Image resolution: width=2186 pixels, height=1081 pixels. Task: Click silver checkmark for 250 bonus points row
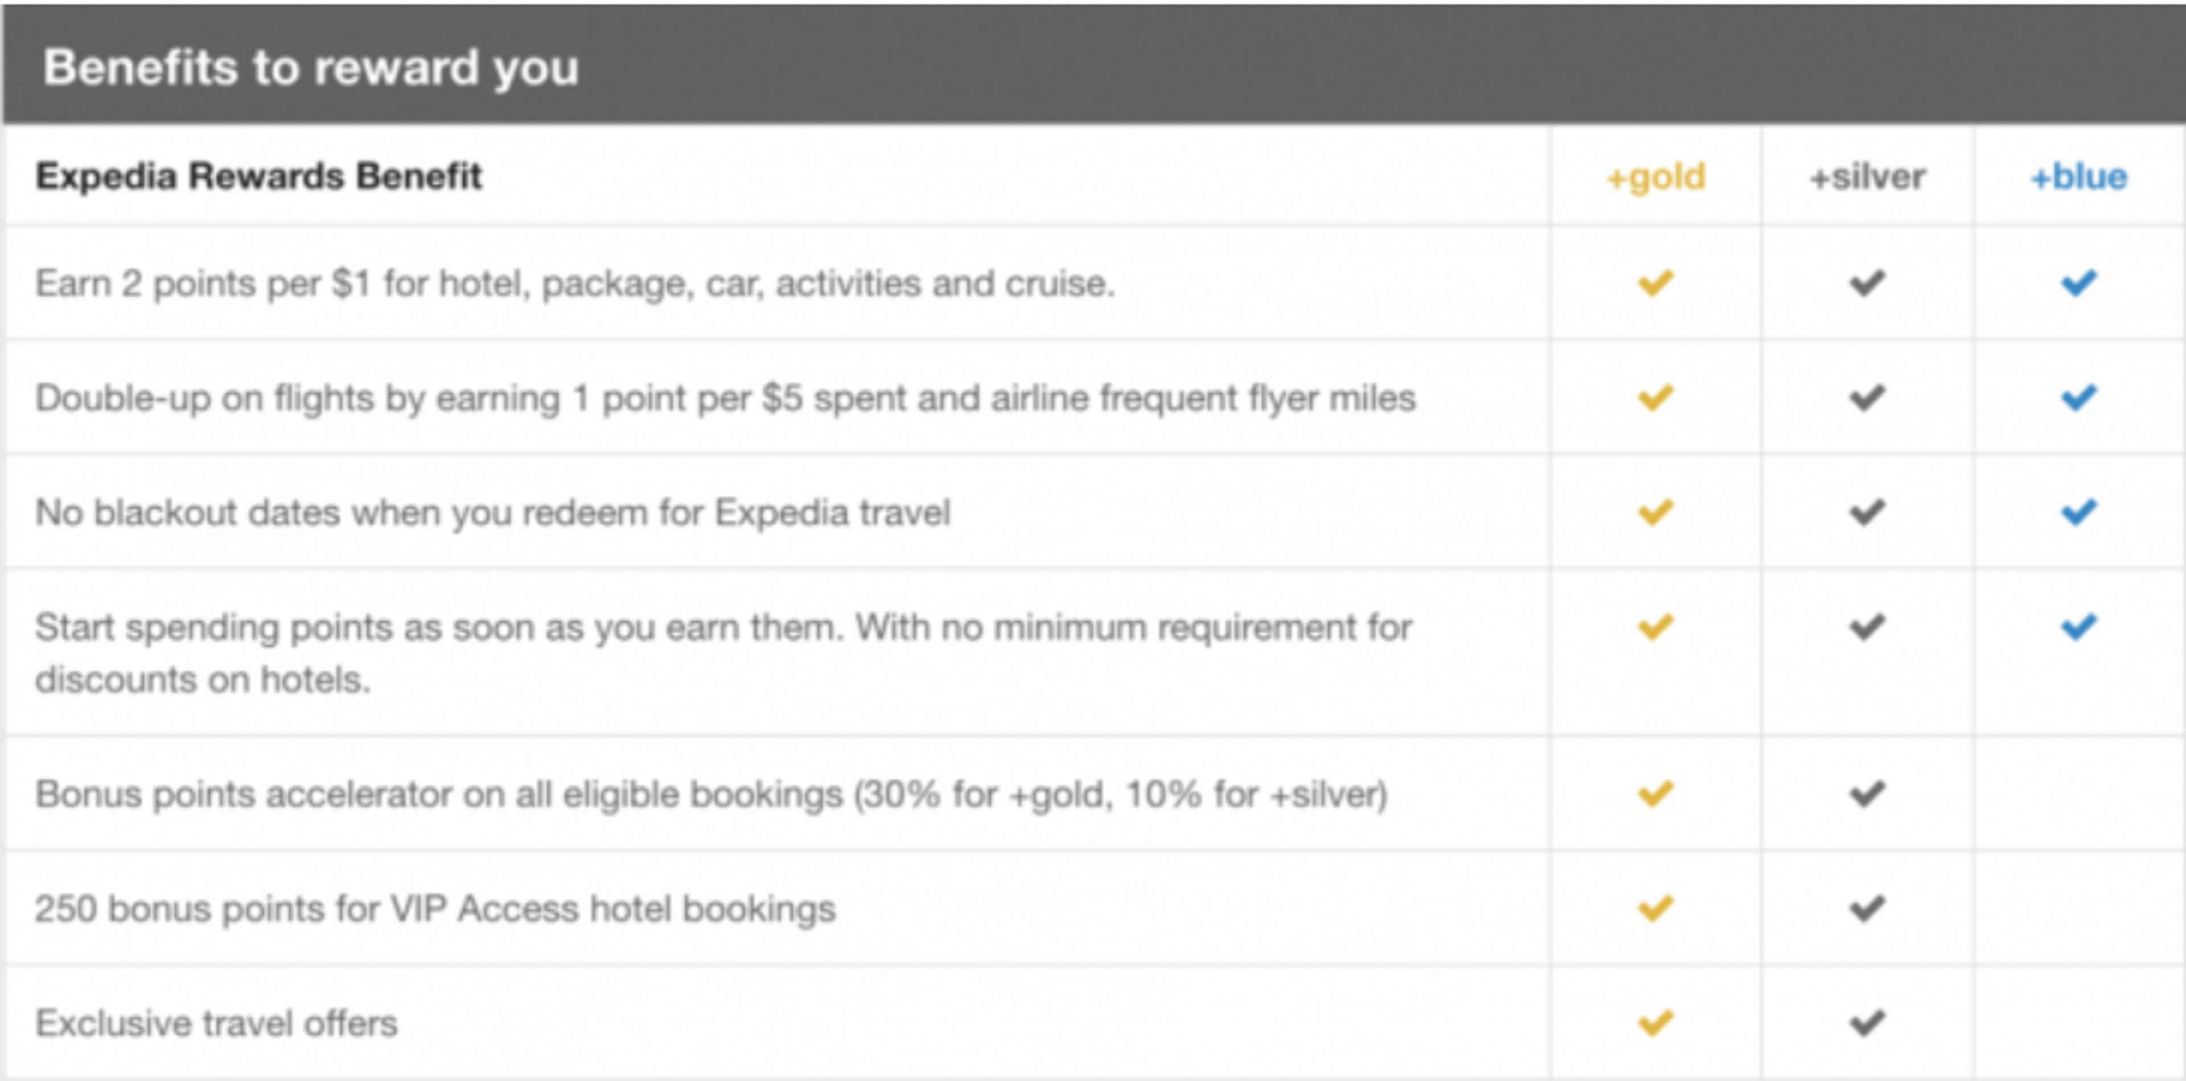(x=1867, y=908)
